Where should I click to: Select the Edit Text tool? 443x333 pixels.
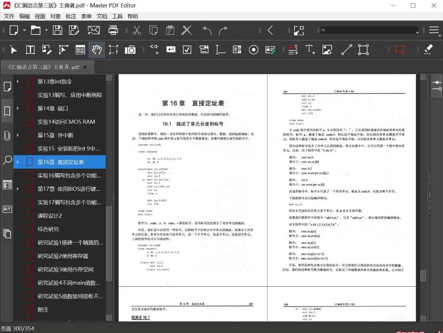30,50
